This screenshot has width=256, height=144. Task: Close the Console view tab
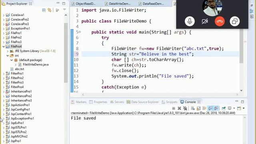pos(199,102)
